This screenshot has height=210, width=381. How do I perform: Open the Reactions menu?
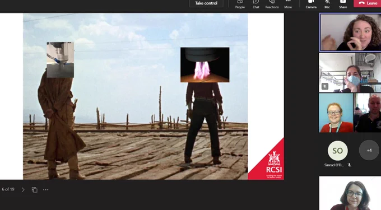pyautogui.click(x=272, y=4)
